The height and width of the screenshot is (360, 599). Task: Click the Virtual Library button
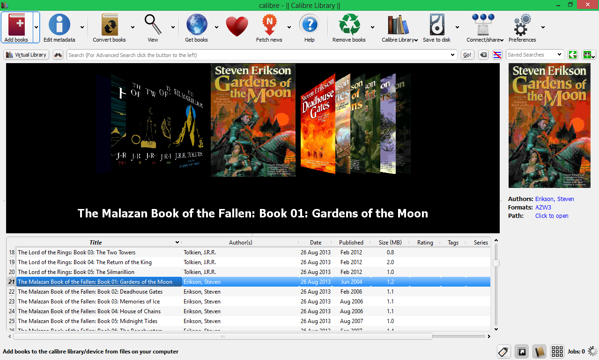tap(26, 55)
